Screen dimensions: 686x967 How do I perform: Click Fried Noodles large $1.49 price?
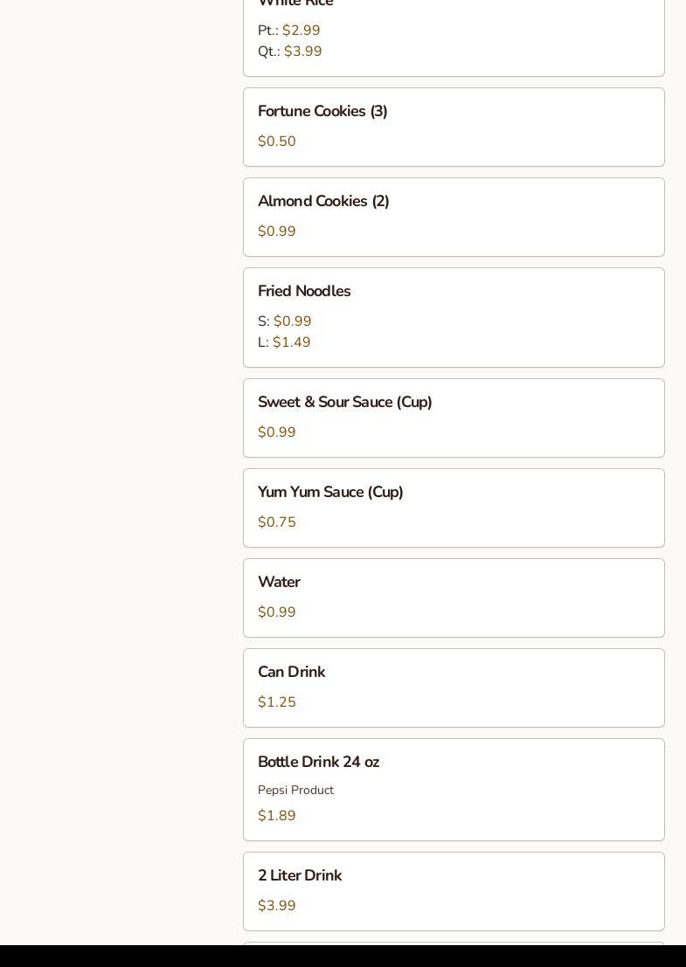[292, 342]
